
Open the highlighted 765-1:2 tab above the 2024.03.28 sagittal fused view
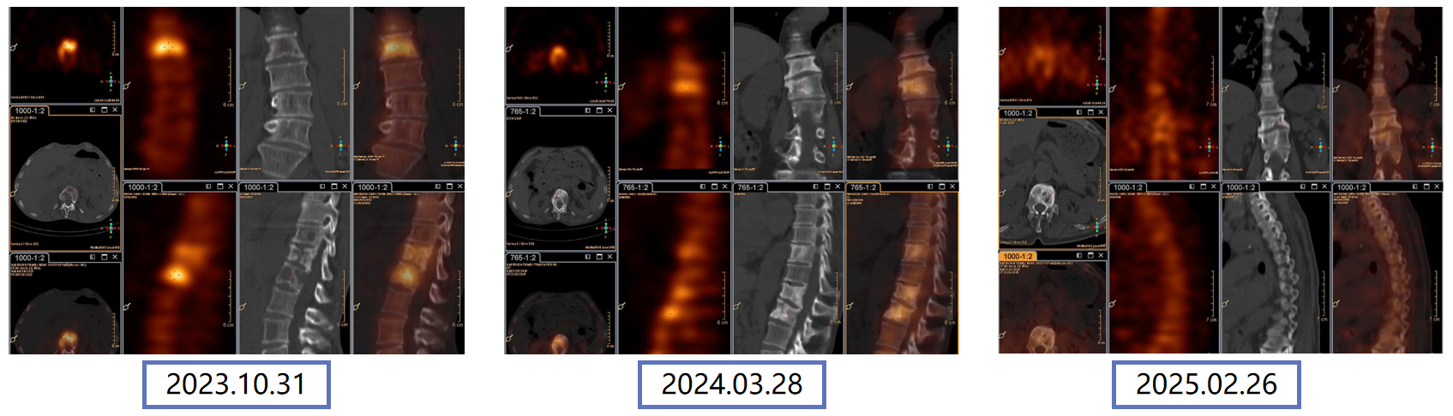point(864,187)
